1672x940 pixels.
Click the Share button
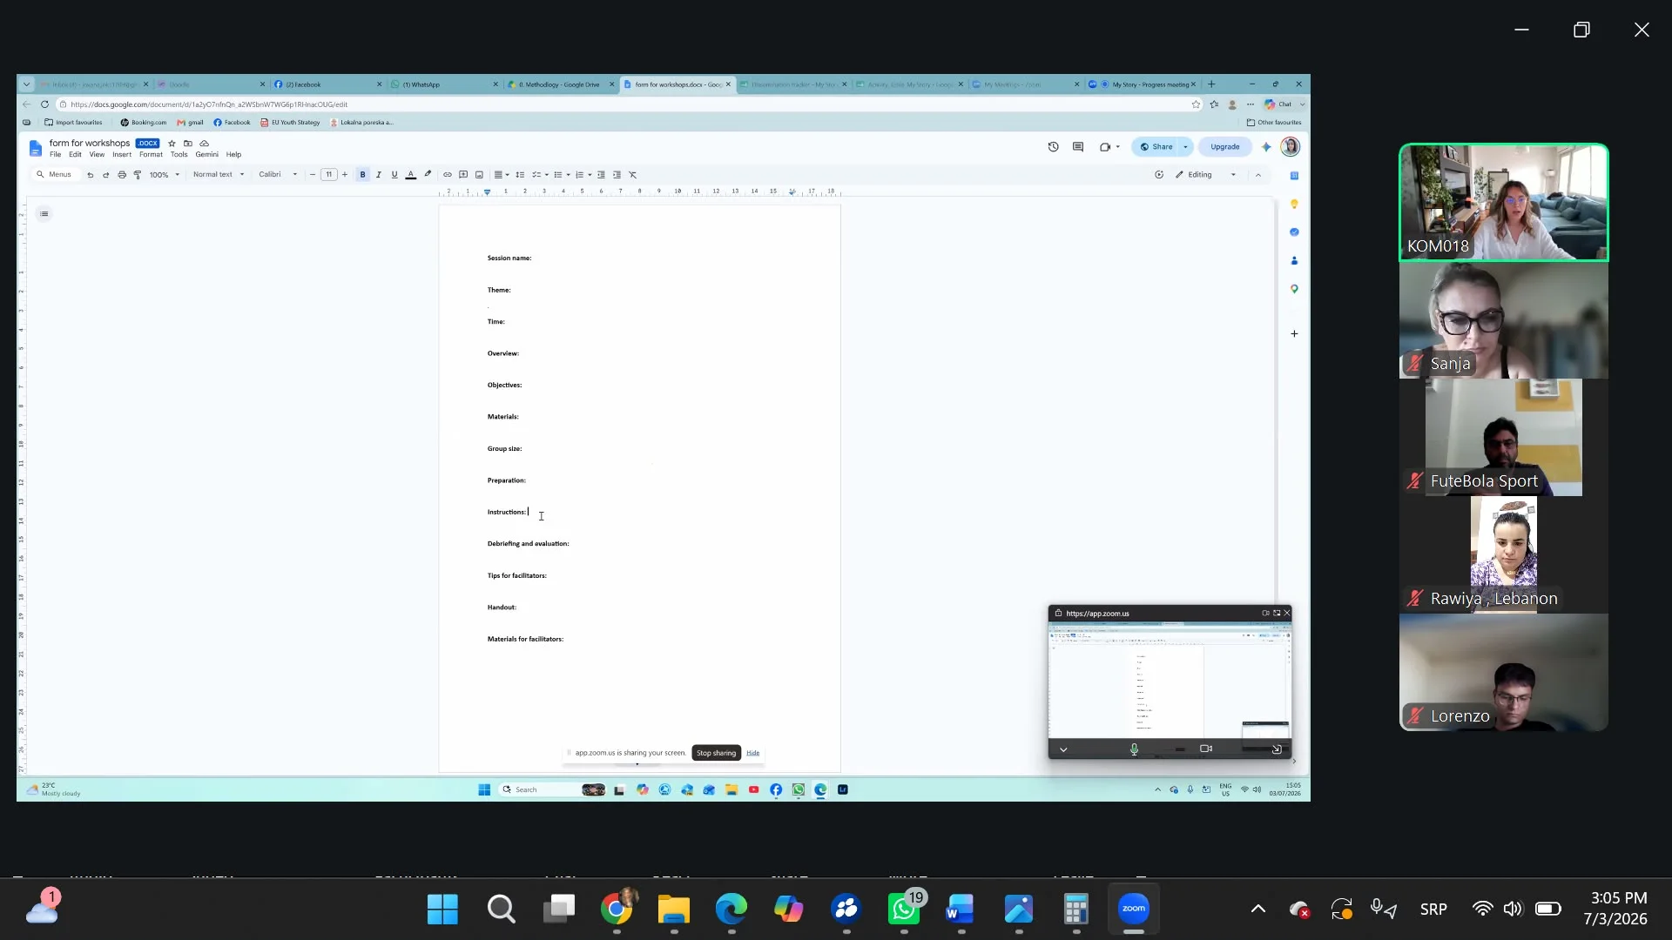[x=1156, y=147]
